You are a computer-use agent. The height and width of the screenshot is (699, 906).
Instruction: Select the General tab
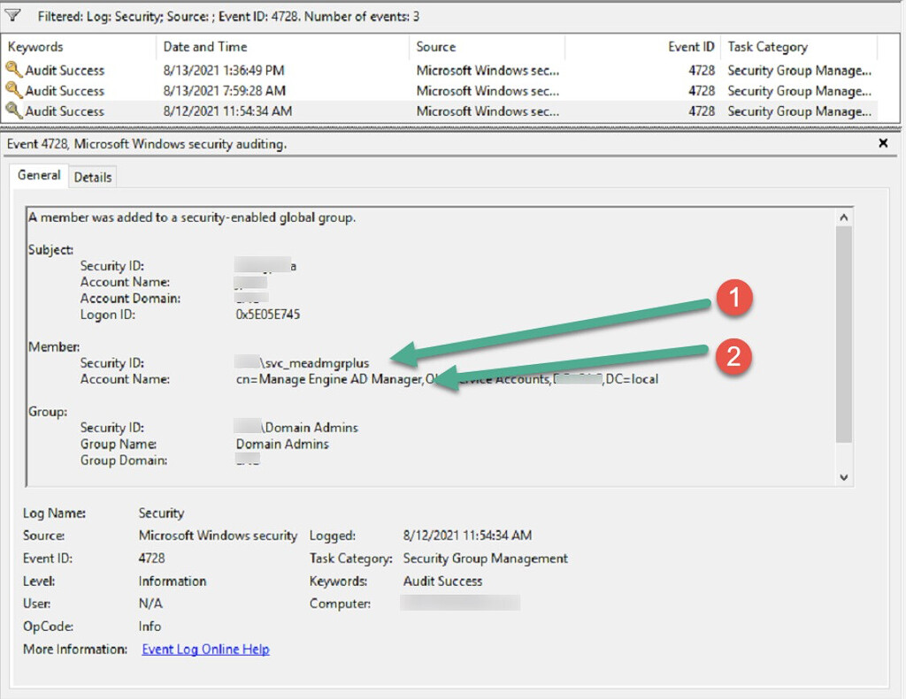coord(38,175)
